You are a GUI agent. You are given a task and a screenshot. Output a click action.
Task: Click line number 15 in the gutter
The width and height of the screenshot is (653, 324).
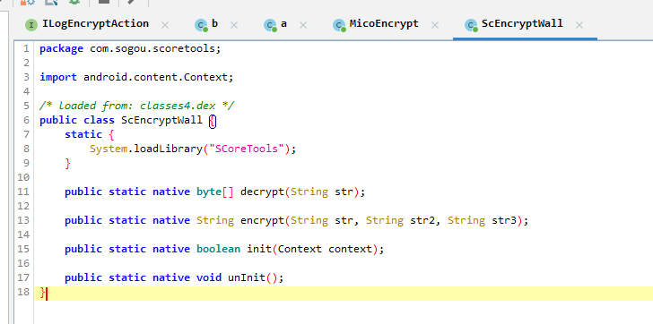coord(23,249)
